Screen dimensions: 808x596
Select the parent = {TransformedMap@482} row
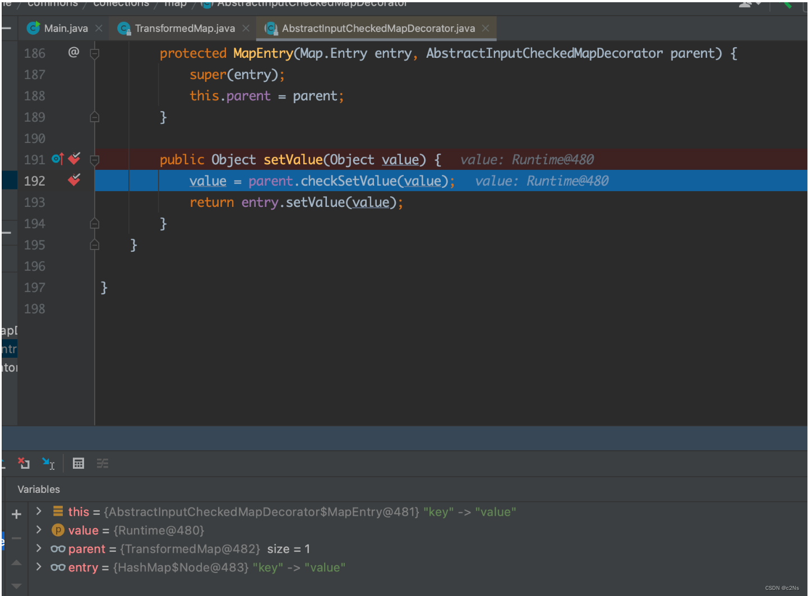[x=418, y=548]
